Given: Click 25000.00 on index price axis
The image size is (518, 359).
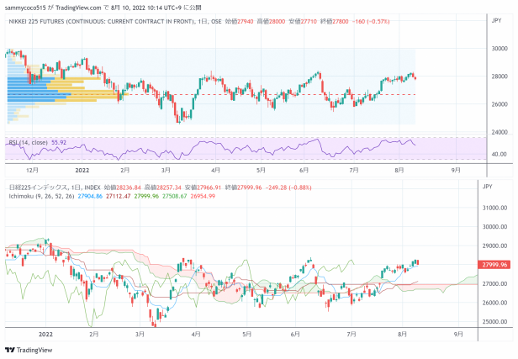Looking at the screenshot, I should 494,322.
